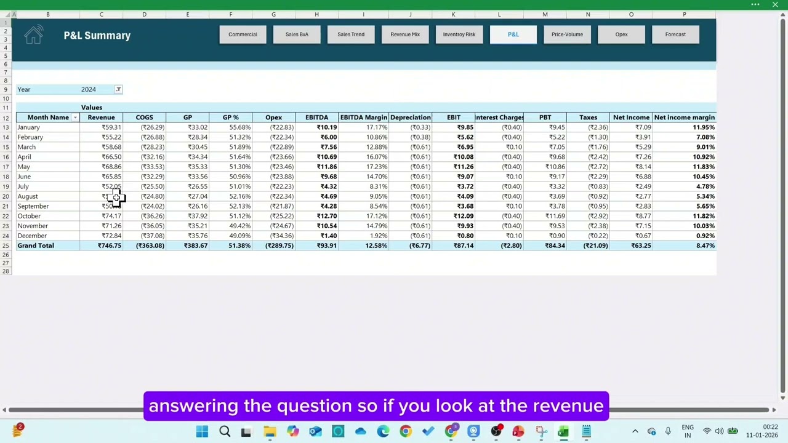Go to the Sales BvA sheet

297,34
